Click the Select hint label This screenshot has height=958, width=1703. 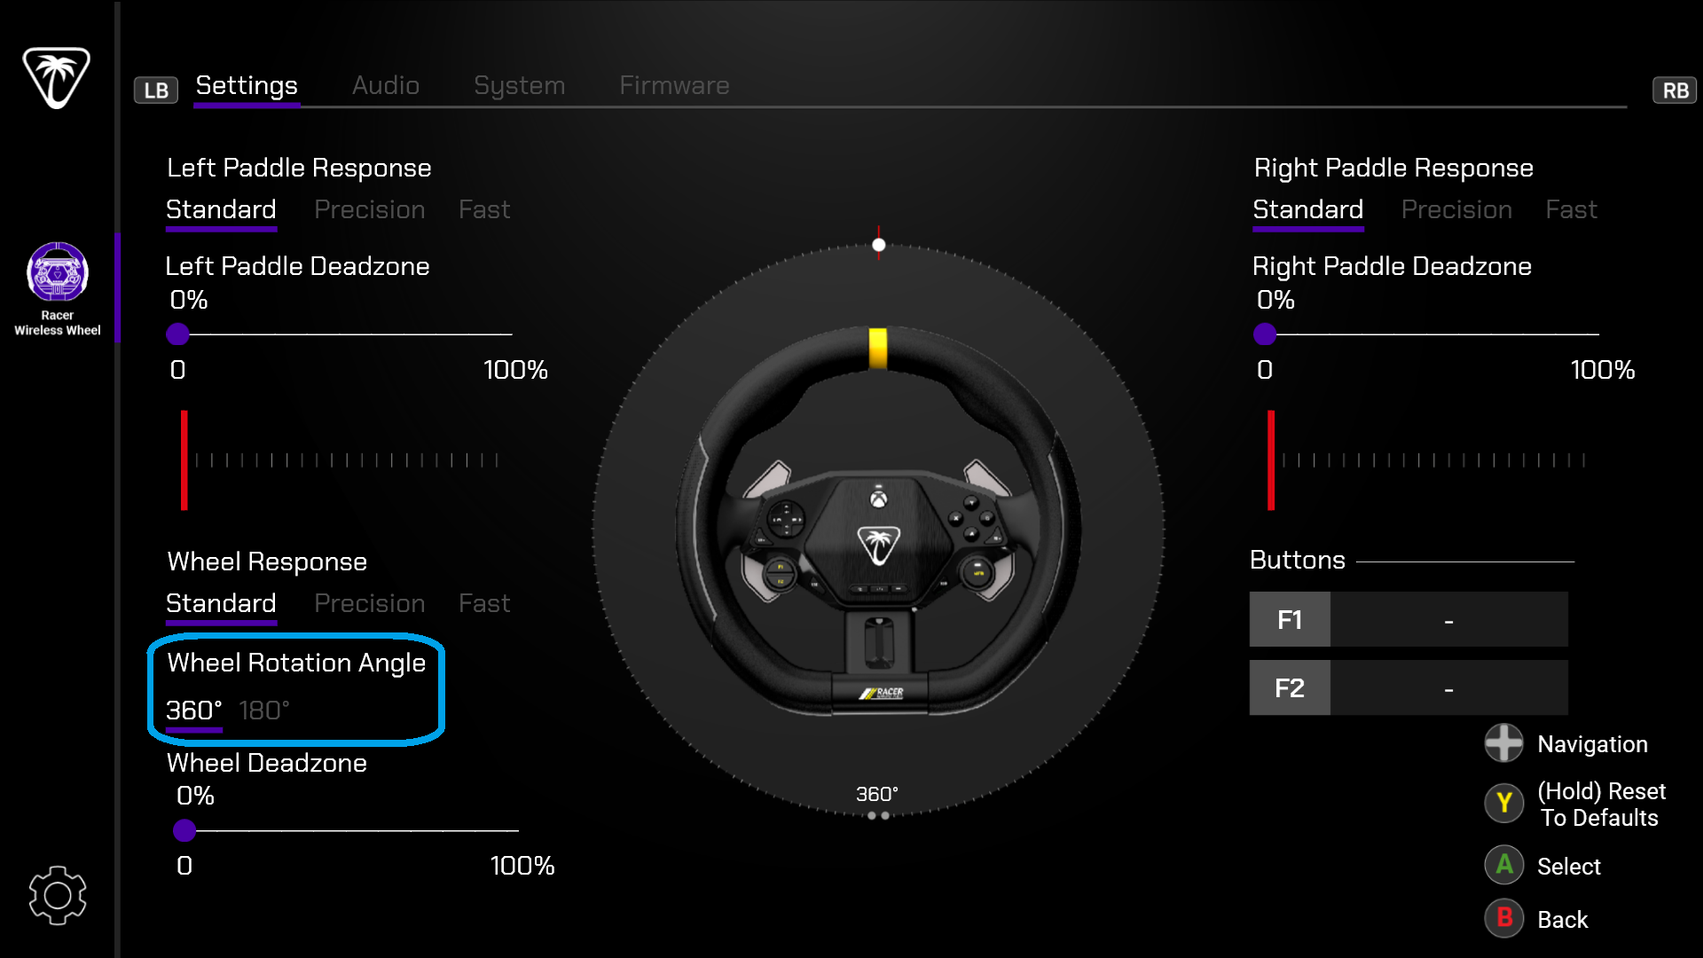click(1568, 867)
